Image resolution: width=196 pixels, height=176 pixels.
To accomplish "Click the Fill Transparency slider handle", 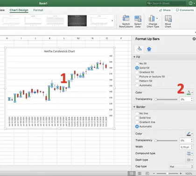I will pyautogui.click(x=156, y=99).
